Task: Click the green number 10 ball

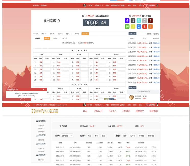Action: tap(127, 26)
